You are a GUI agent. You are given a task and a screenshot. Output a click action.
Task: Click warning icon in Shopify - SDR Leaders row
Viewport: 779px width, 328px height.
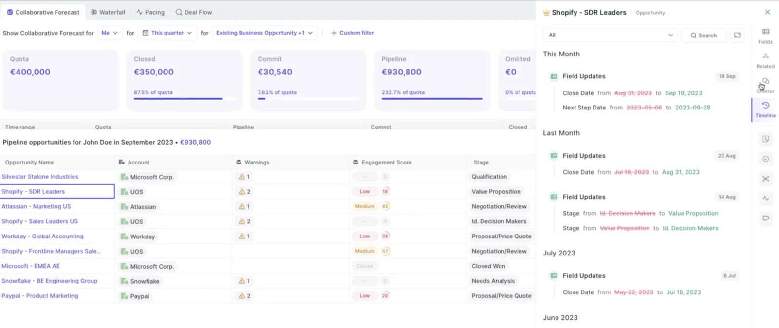[241, 192]
